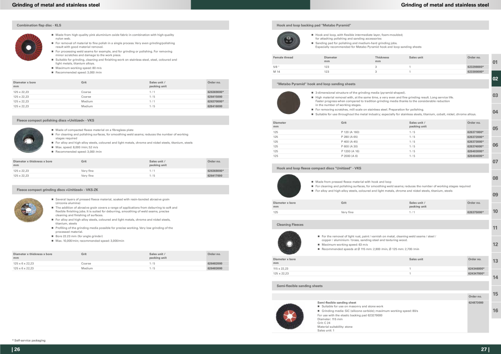The image size is (501, 354).
Task: Select chapter tab 13
Action: 496,261
